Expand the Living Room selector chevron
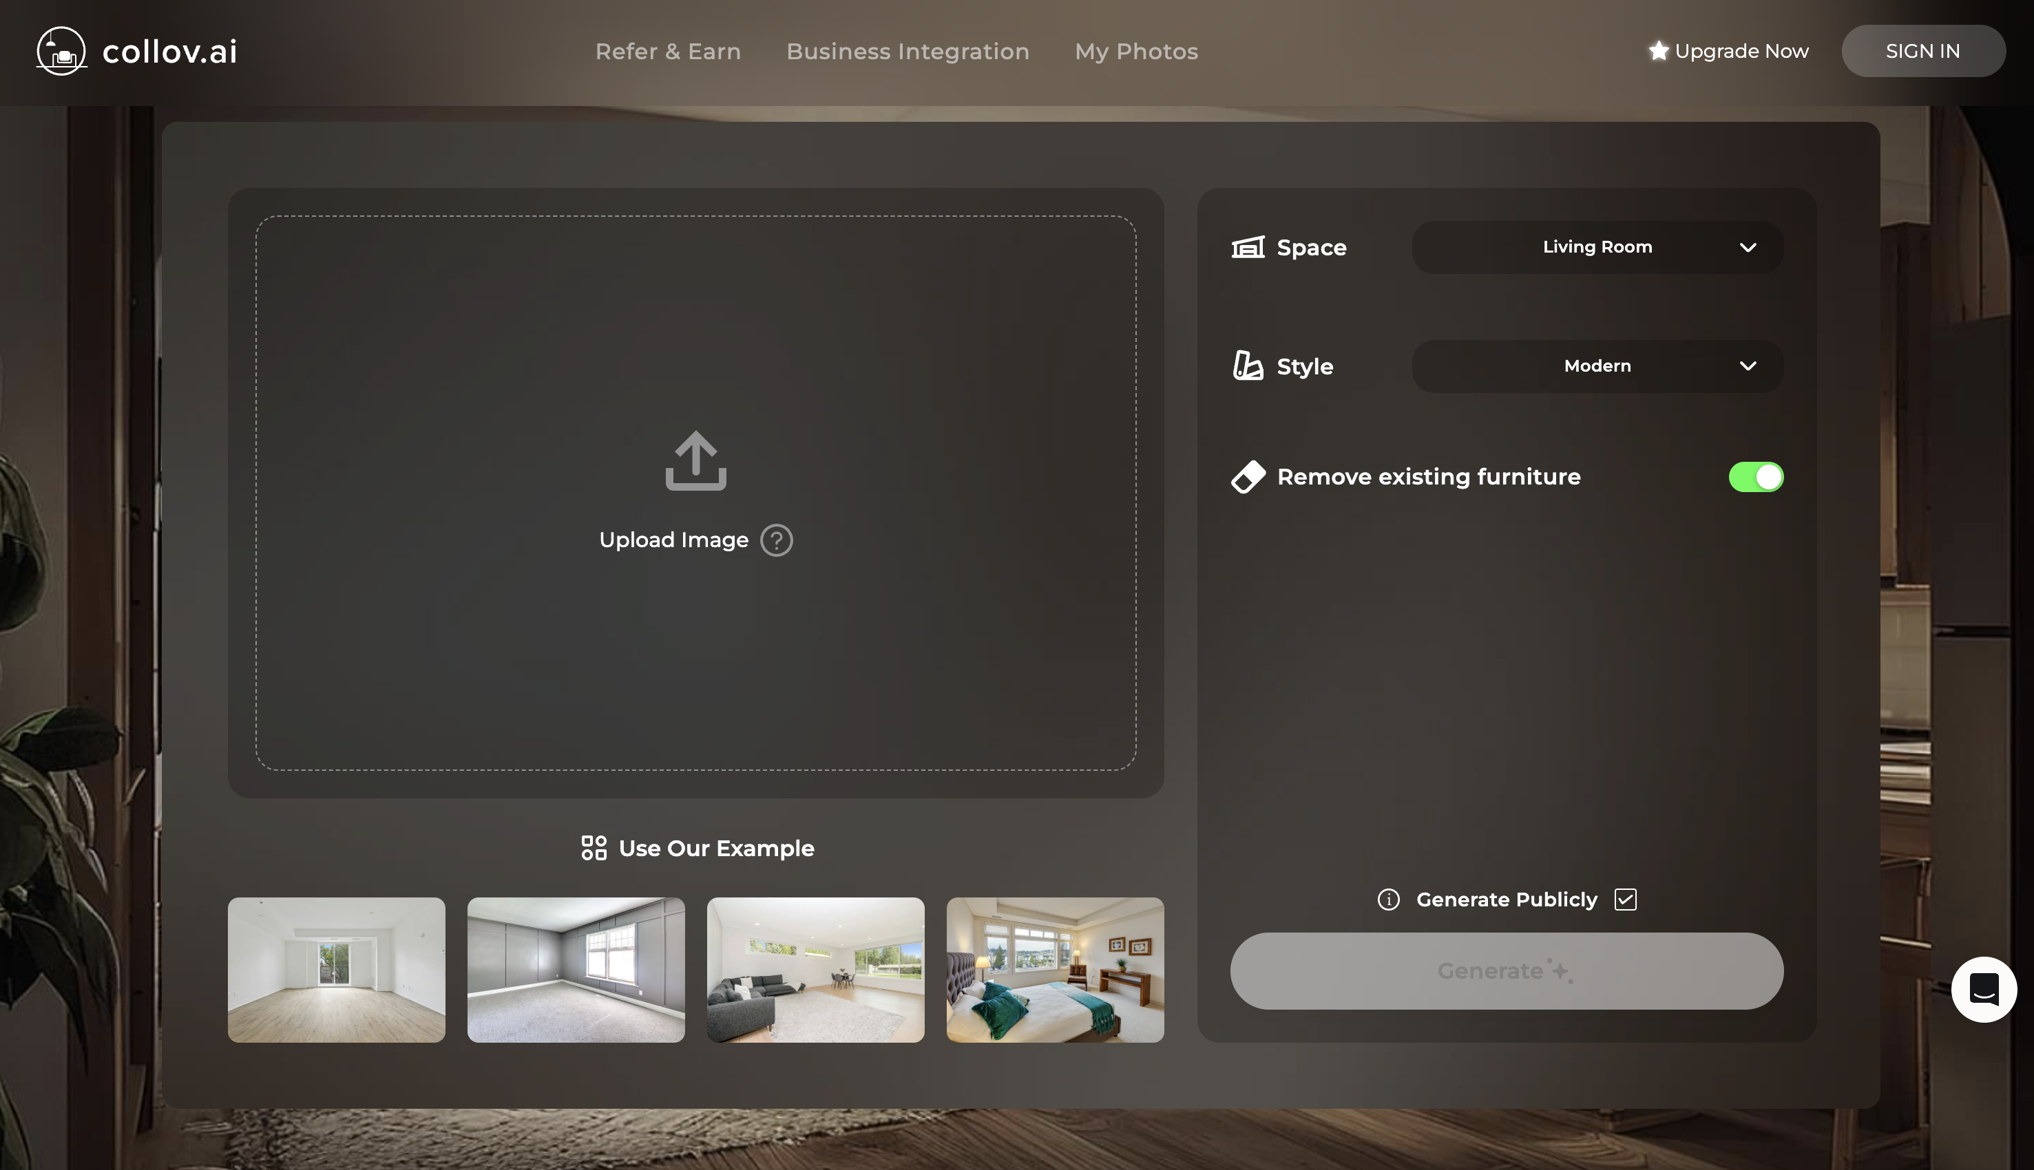2034x1170 pixels. pyautogui.click(x=1750, y=246)
